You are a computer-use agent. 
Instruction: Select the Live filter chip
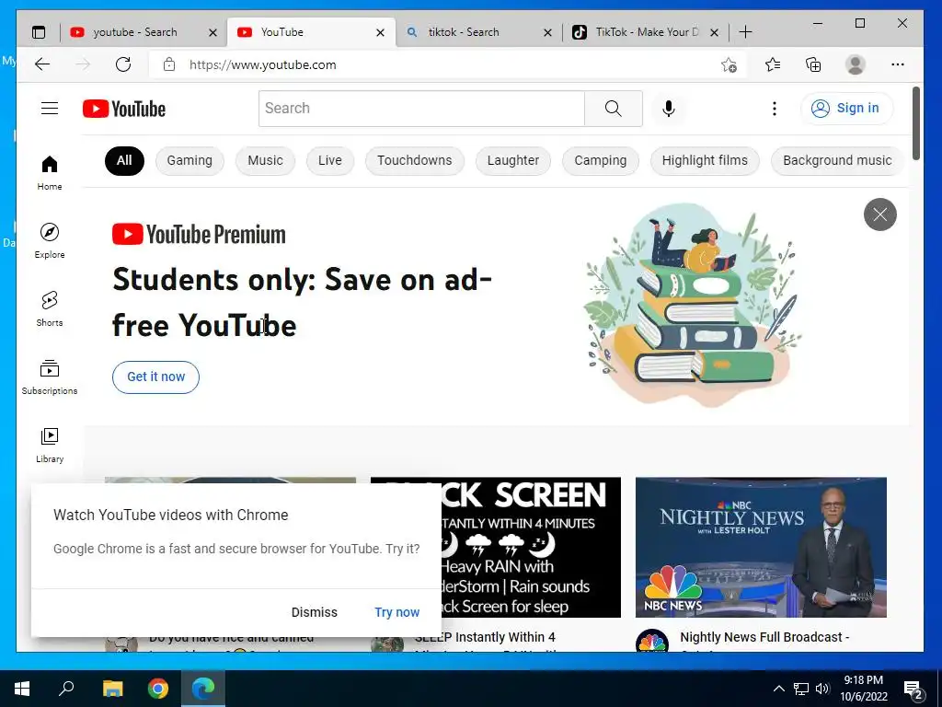point(330,160)
